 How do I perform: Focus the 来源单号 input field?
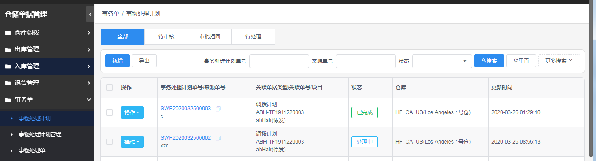tap(366, 61)
